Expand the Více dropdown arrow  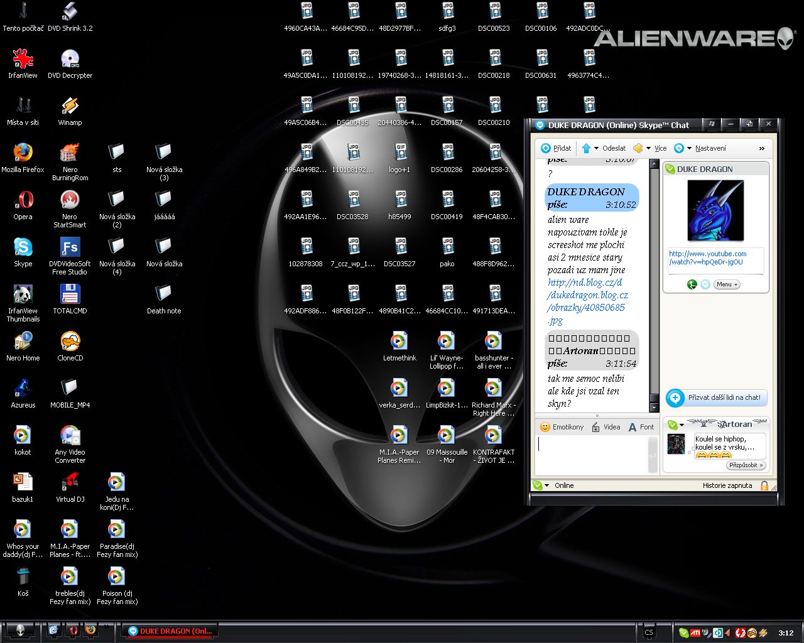click(648, 149)
